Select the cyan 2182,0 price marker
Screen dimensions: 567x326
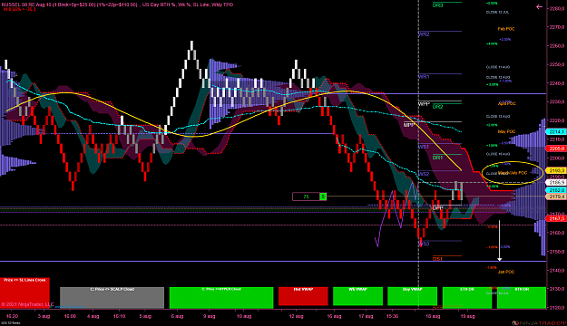[x=555, y=190]
